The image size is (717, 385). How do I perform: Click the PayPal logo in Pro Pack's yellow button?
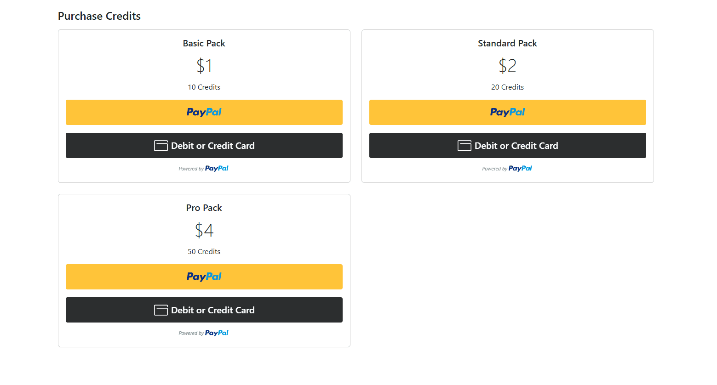tap(204, 277)
